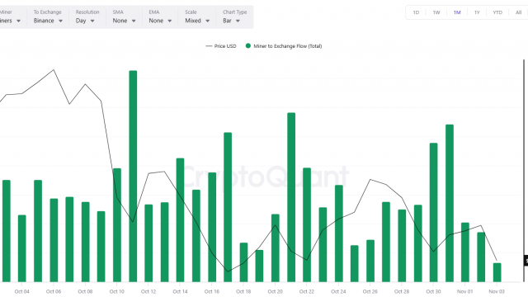Select the 1M time range

coord(457,12)
